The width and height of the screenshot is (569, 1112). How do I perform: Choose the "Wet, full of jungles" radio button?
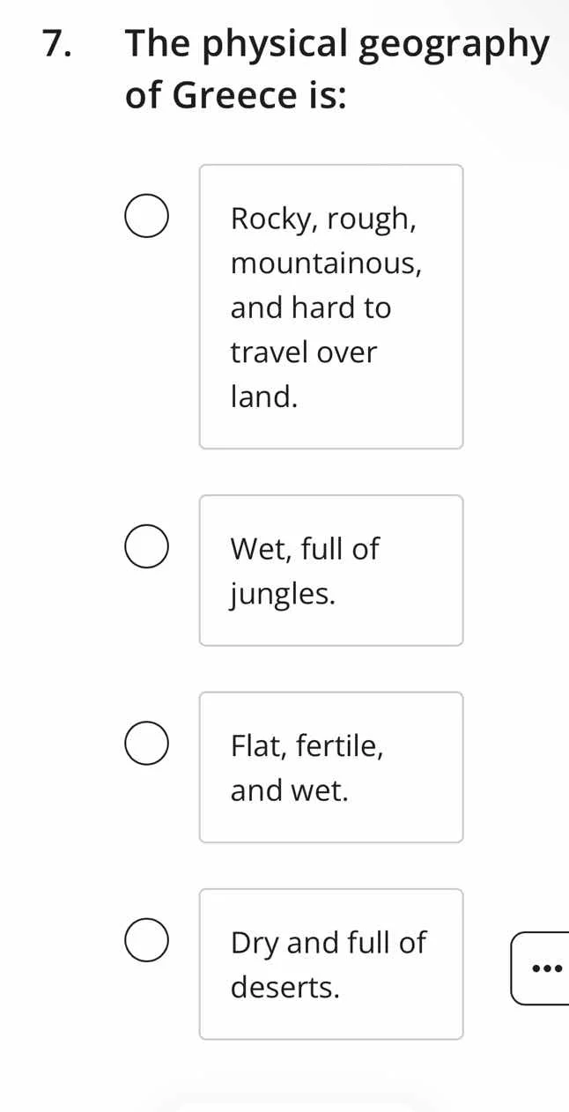146,548
